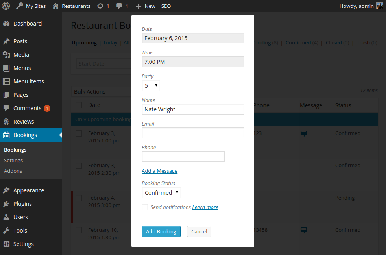Screen dimensions: 386x255
Task: Click the Plugins plug icon in sidebar
Action: pos(6,204)
